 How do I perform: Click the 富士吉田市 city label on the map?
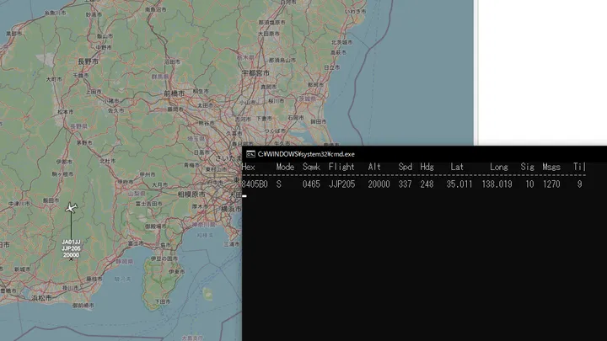pos(149,204)
